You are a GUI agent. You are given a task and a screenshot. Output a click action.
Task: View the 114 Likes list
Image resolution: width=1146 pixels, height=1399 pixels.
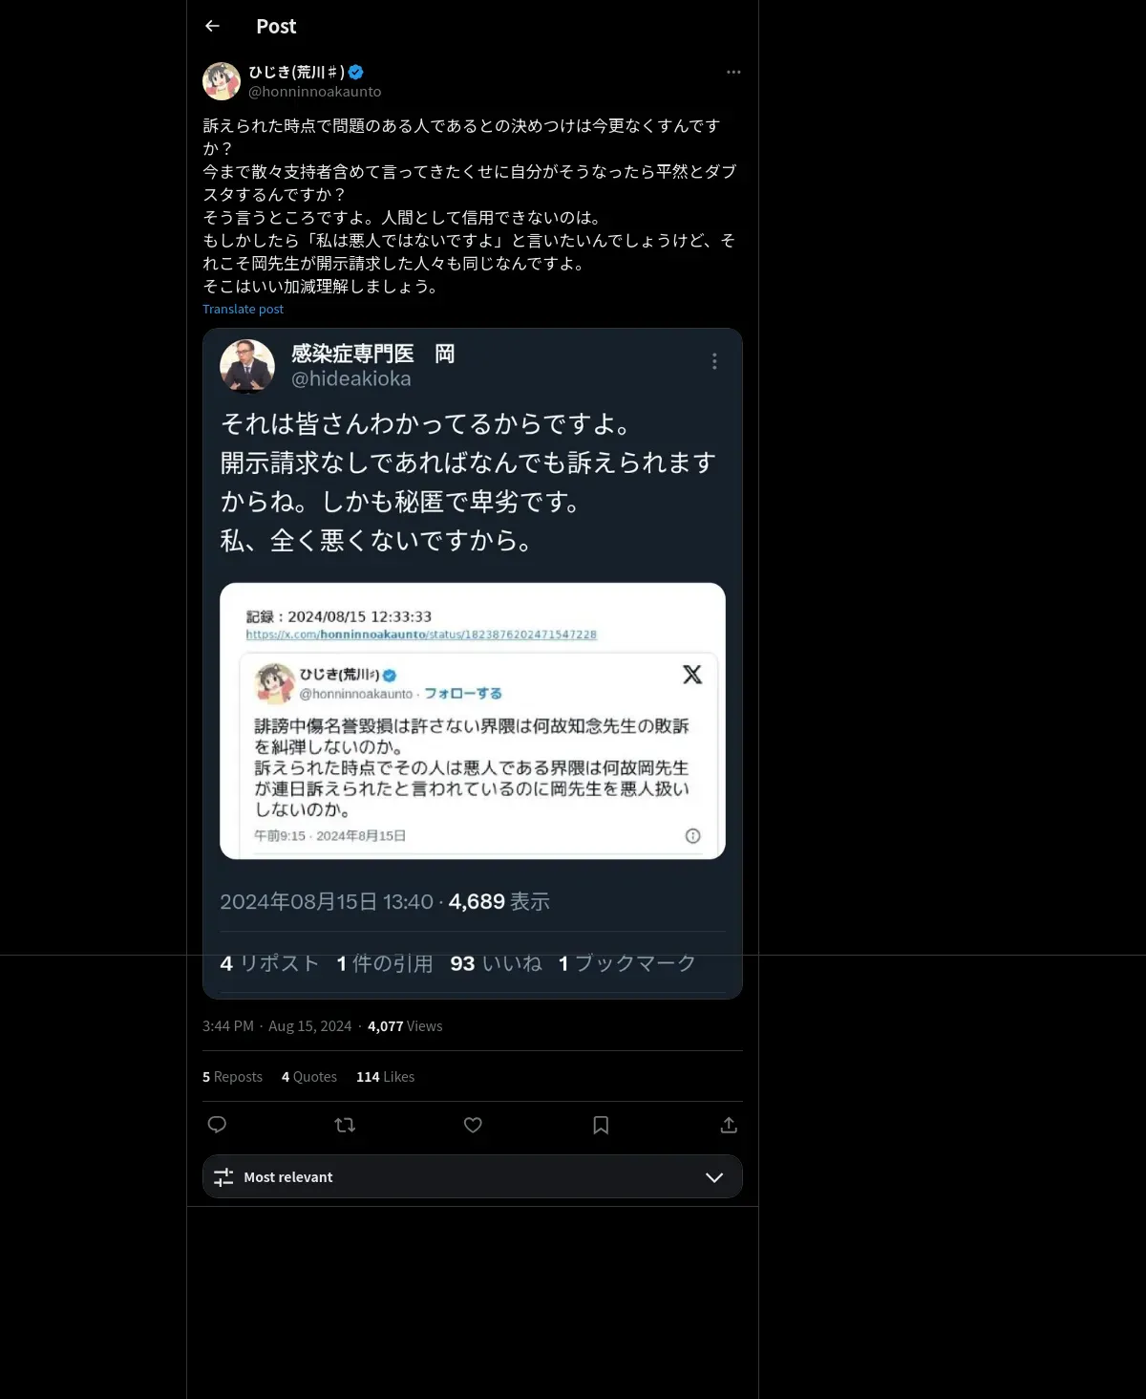[x=386, y=1076]
